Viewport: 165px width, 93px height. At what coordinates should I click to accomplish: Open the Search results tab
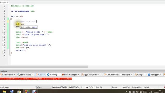coord(26,75)
